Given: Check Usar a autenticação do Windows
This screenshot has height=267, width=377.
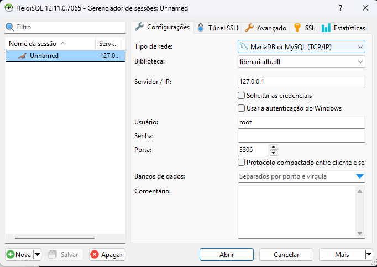Looking at the screenshot, I should [x=241, y=108].
